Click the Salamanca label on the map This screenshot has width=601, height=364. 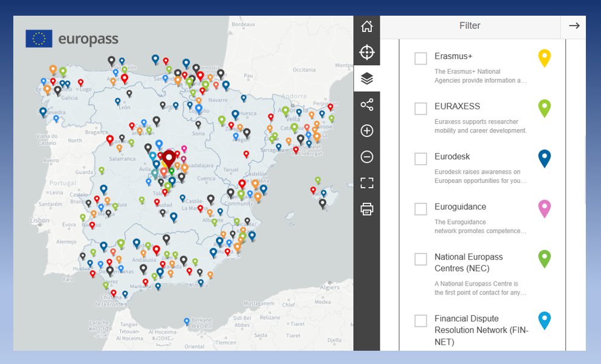[x=122, y=159]
